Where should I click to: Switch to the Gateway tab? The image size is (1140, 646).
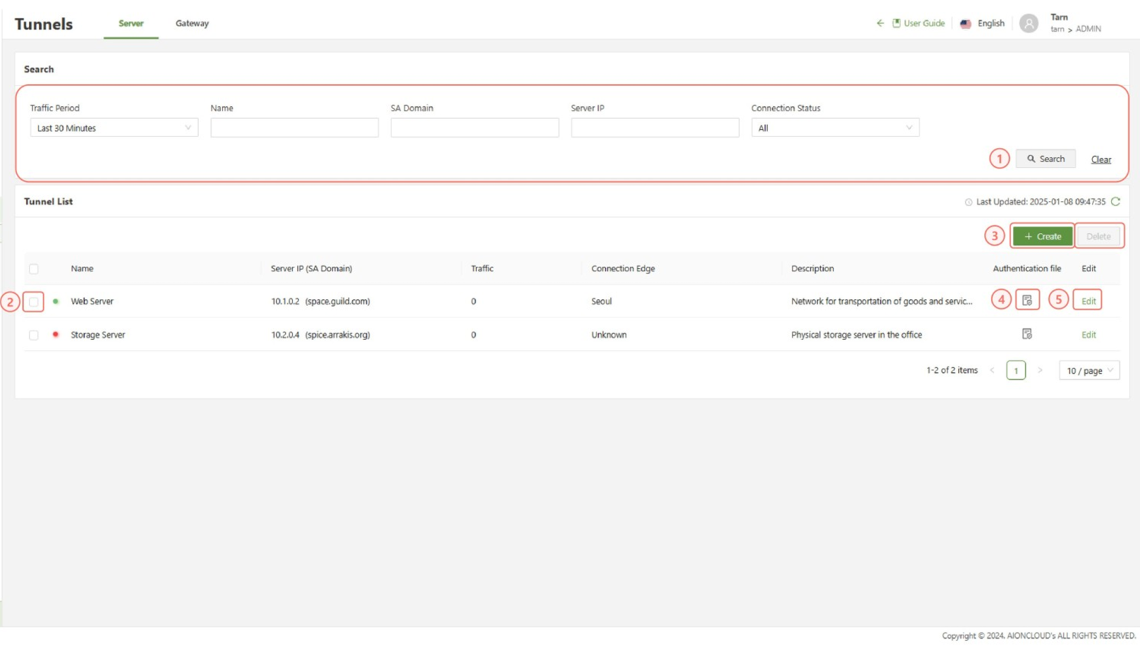point(192,23)
